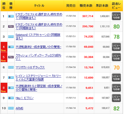This screenshot has height=114, width=125.
Task: Click the Switch icon in ARMS row
Action: click(11, 108)
